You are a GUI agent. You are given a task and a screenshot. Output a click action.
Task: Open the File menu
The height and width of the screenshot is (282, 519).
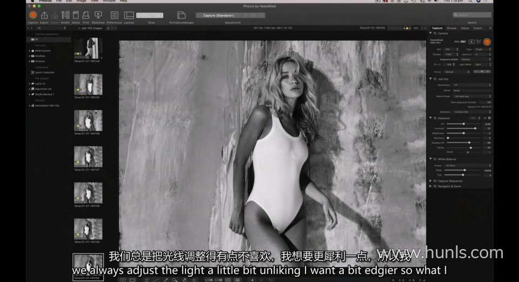point(59,1)
